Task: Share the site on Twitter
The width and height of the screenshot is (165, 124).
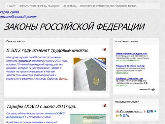Action: [x=155, y=111]
